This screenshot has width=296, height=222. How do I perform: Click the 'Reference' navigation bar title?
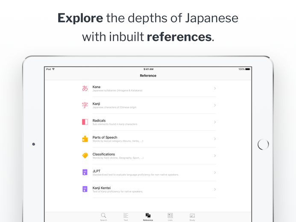point(148,76)
